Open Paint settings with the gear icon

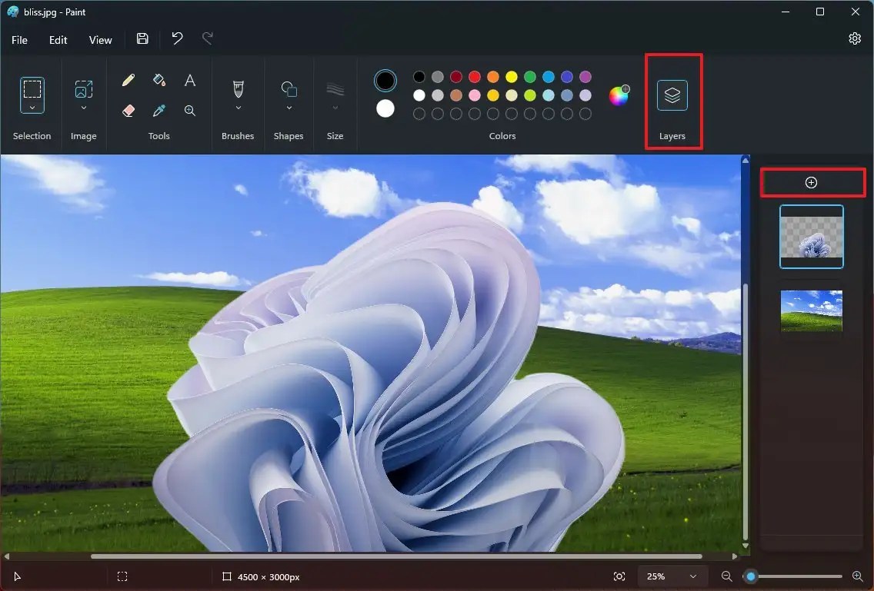point(855,38)
